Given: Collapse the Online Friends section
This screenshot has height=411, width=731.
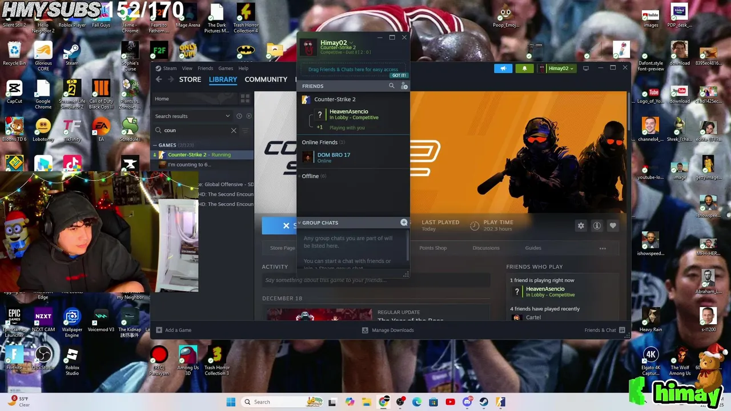Looking at the screenshot, I should 323,142.
